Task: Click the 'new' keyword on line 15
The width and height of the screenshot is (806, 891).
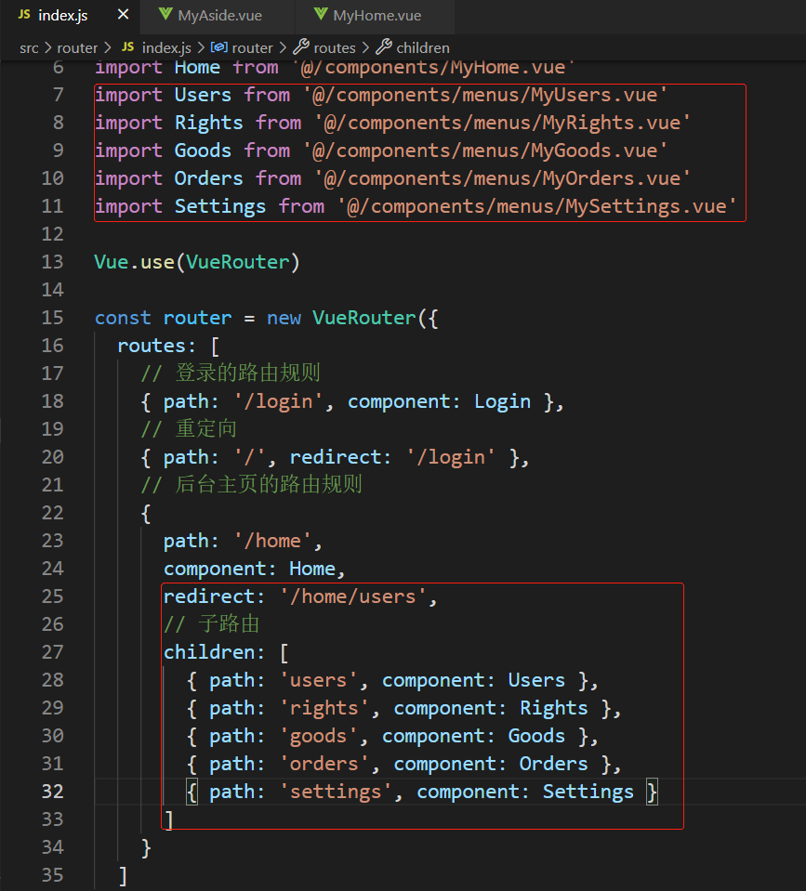Action: (284, 318)
